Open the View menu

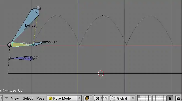(15, 98)
